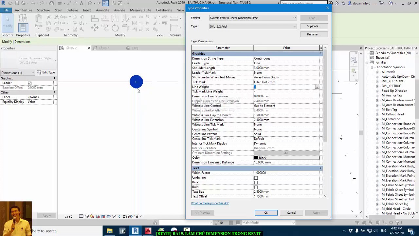Click the Autodesk store cart icon
Image resolution: width=419 pixels, height=236 pixels.
tap(381, 3)
